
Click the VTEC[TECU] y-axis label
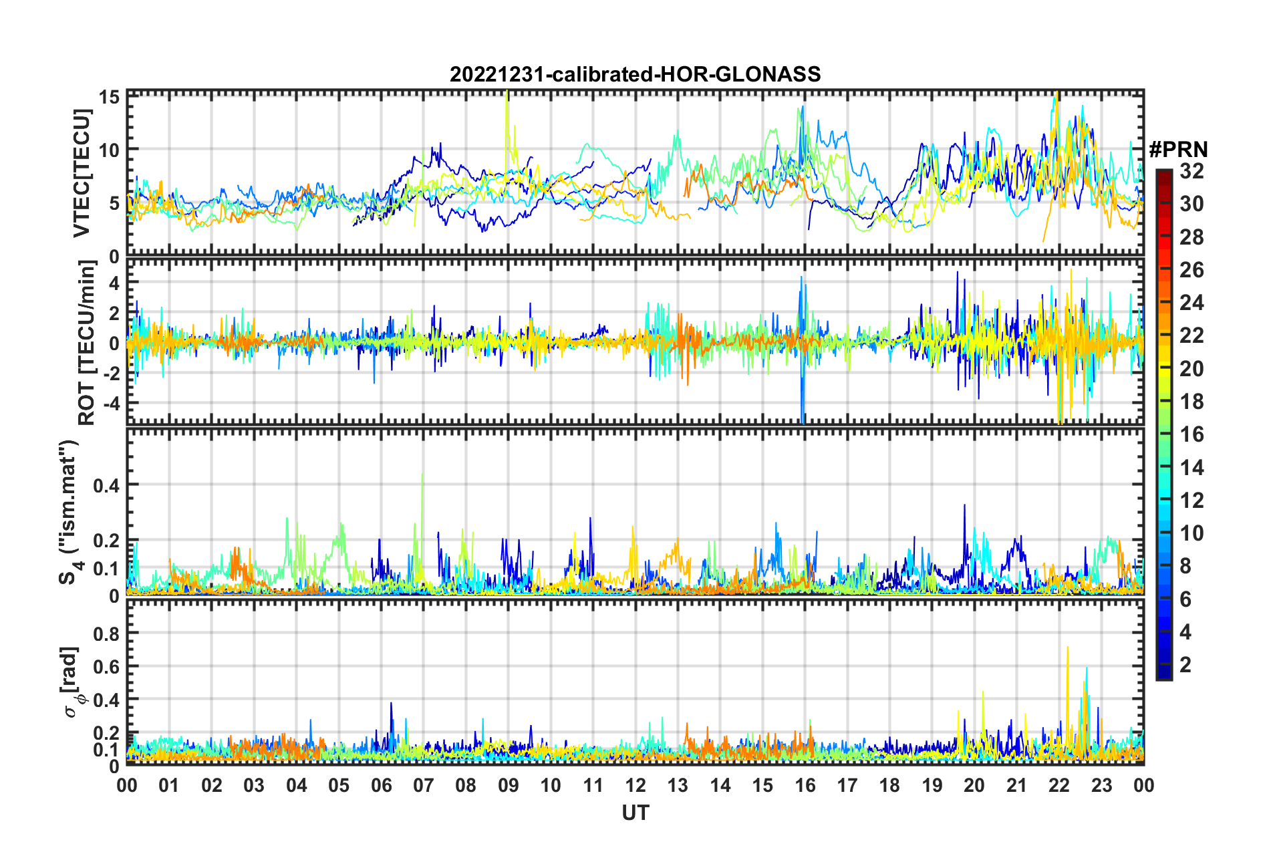click(82, 174)
